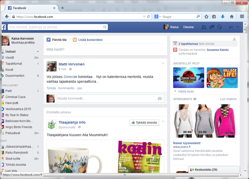Image resolution: width=249 pixels, height=179 pixels.
Task: Close the Facebook browser tab
Action: pos(54,8)
